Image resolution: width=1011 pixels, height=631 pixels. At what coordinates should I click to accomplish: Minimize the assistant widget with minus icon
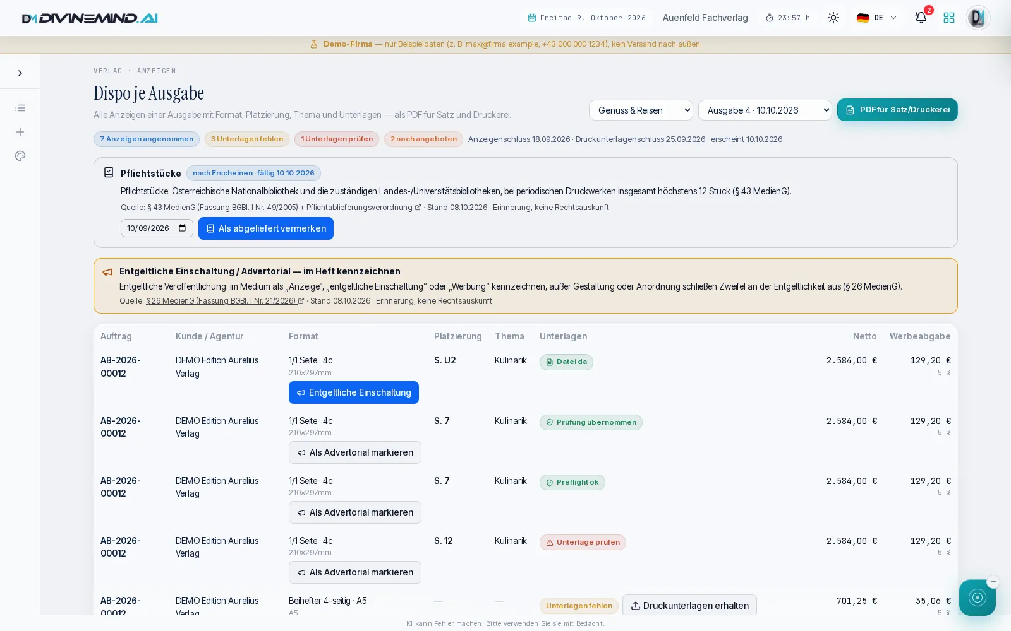click(993, 582)
